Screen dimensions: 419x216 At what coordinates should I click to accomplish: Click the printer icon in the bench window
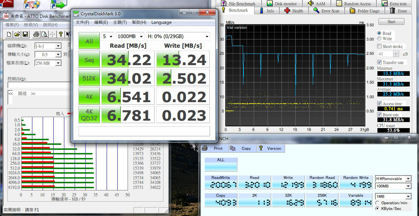pos(205,148)
